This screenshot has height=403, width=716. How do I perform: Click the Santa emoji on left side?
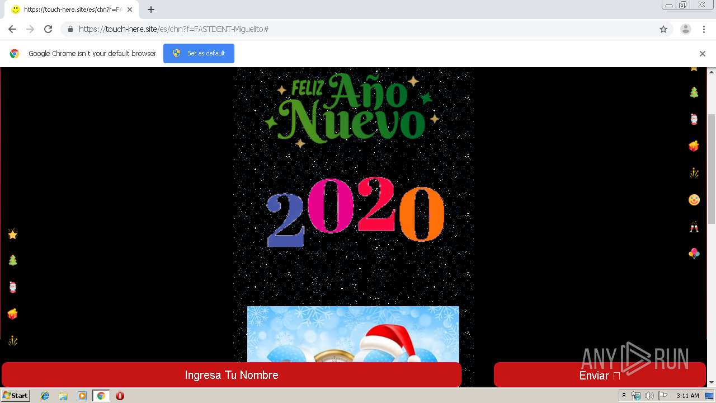coord(13,287)
